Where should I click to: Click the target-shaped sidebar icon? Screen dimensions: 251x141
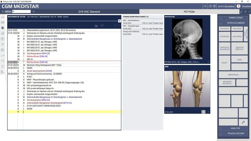(3, 44)
